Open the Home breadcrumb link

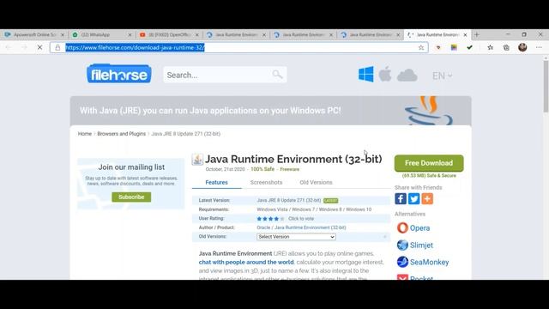(85, 134)
